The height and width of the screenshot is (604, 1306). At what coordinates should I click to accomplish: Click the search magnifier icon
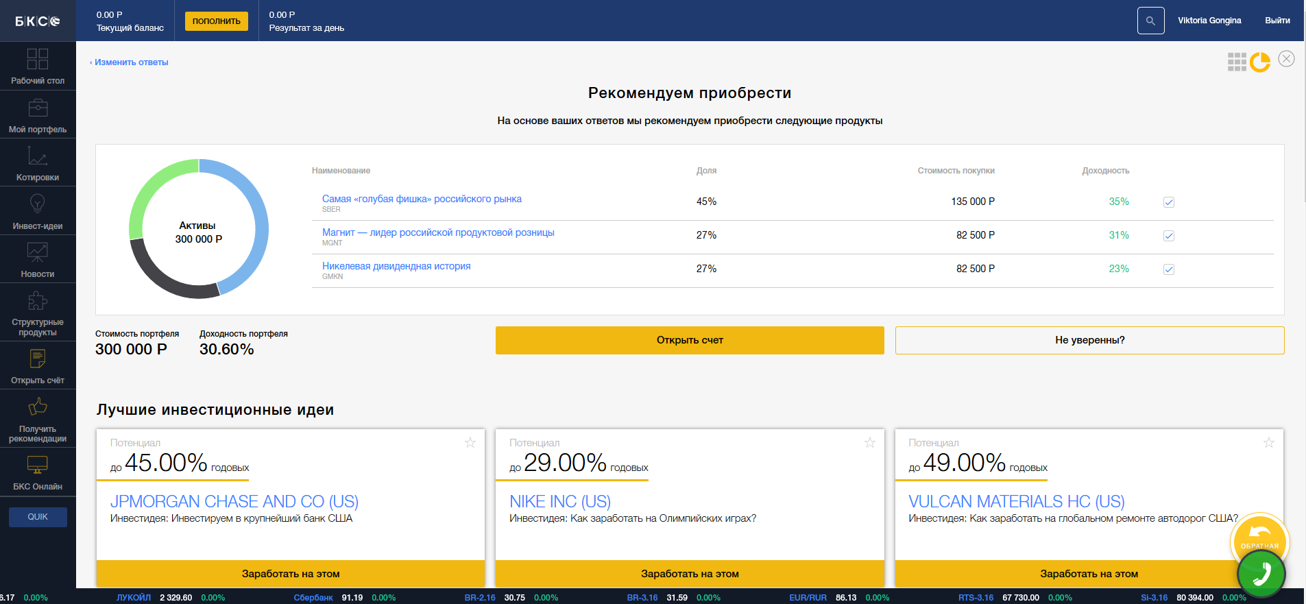pos(1150,21)
